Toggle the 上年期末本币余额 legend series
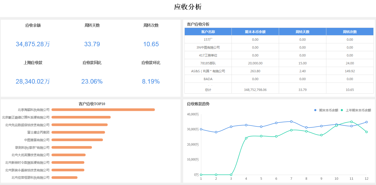 pos(358,110)
